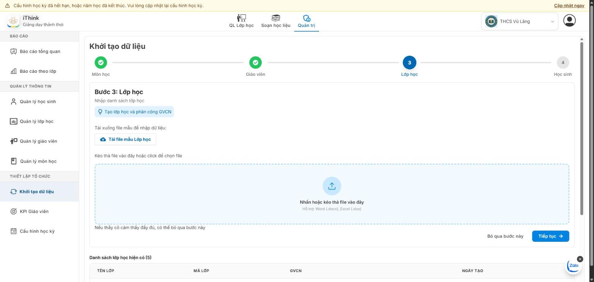Click the TÊN LỚP column header
The width and height of the screenshot is (594, 282).
106,271
